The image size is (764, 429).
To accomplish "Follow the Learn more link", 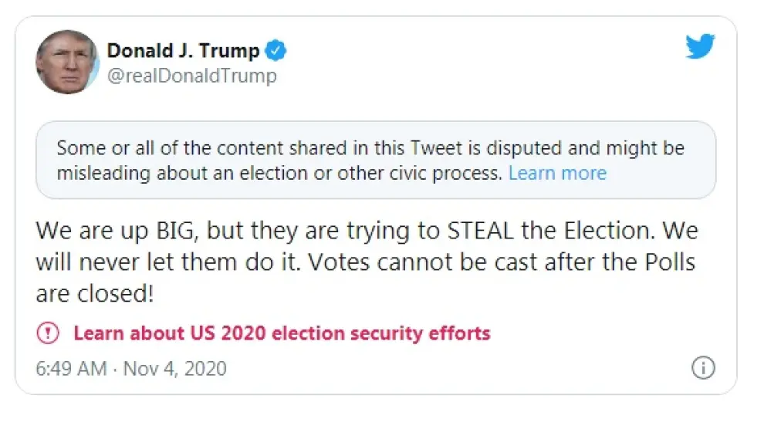I will [x=557, y=173].
